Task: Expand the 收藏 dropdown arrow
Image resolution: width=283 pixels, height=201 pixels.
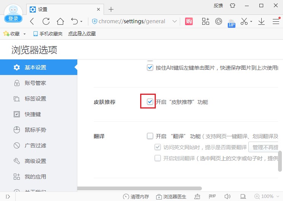Action: pyautogui.click(x=24, y=34)
